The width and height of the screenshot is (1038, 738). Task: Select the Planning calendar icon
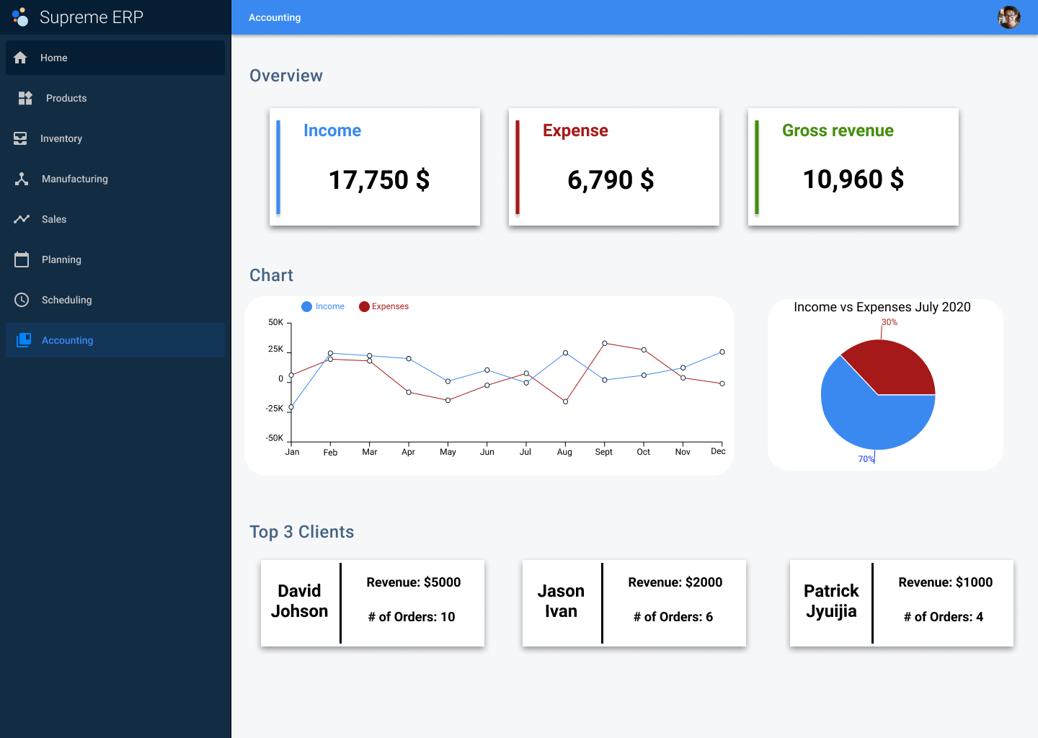(22, 259)
